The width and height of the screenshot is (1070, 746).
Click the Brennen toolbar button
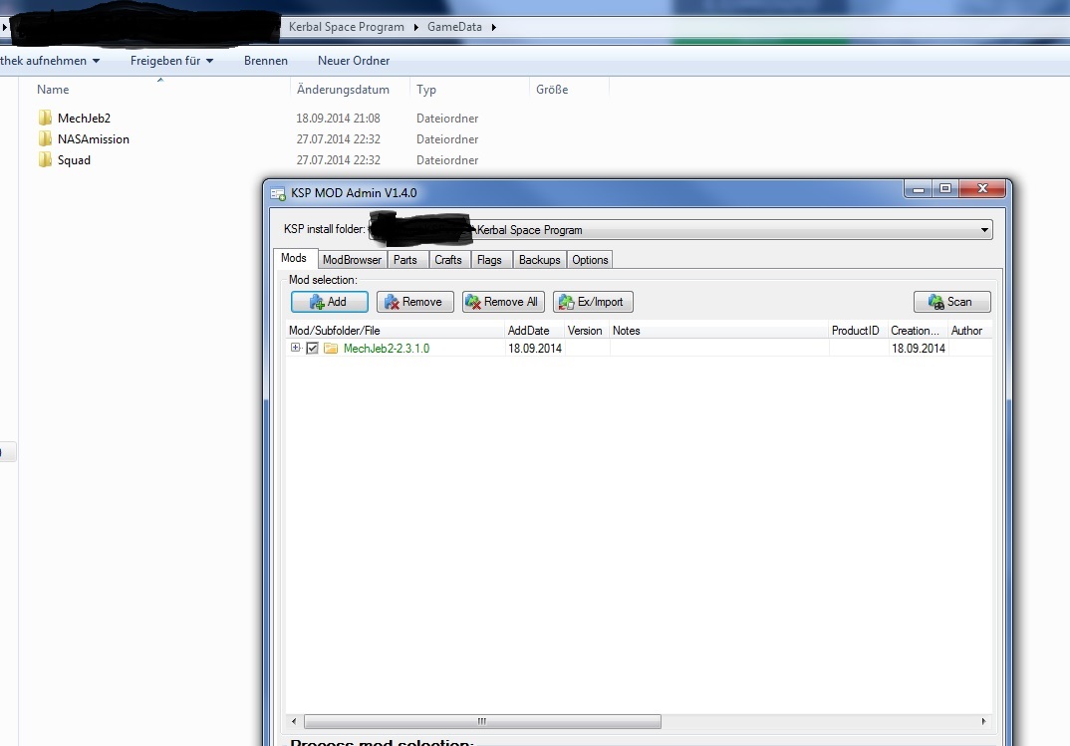(x=265, y=61)
